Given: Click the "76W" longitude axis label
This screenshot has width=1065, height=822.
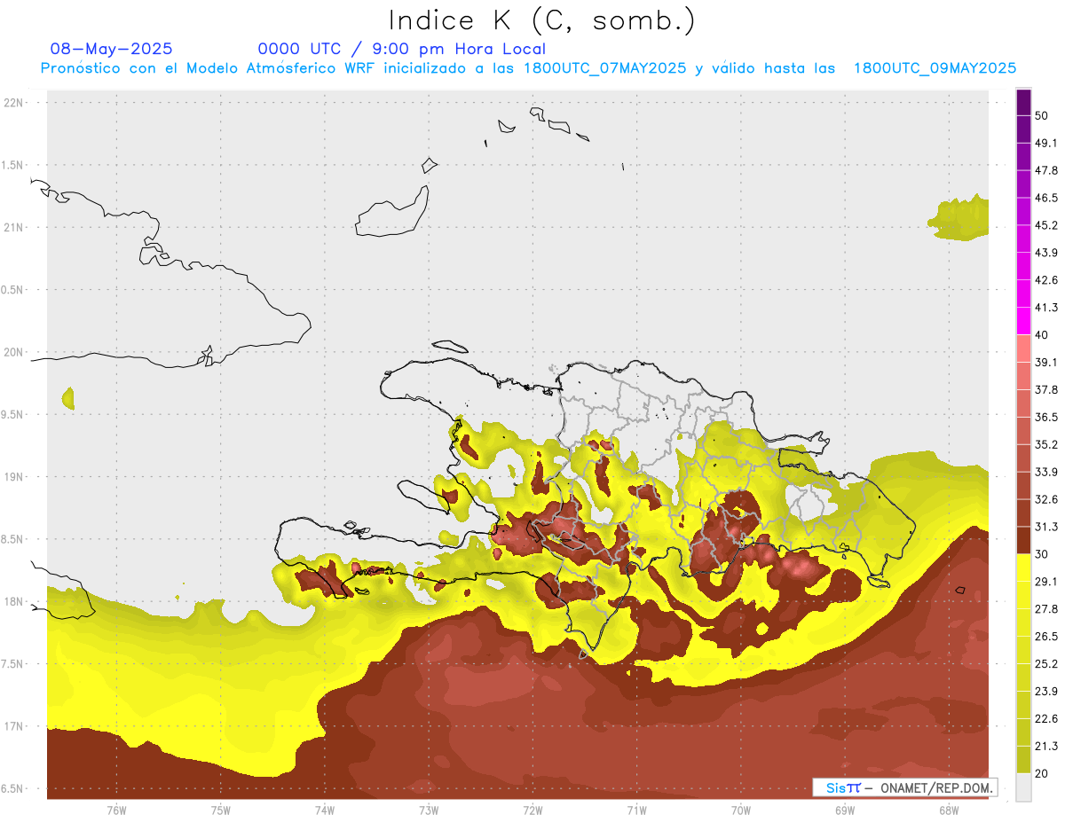Looking at the screenshot, I should [x=116, y=810].
